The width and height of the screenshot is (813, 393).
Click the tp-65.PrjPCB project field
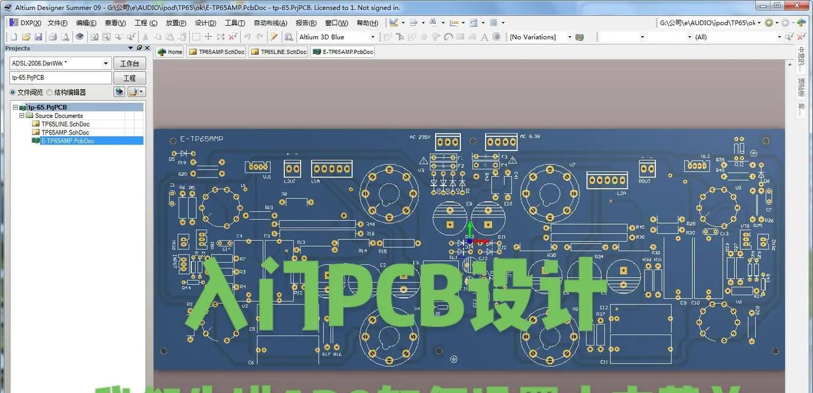point(60,78)
